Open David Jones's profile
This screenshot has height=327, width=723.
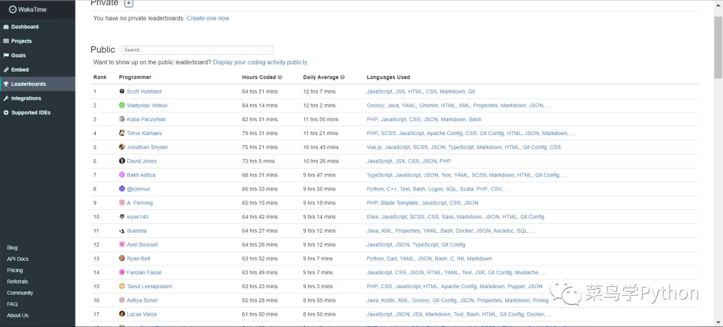point(141,161)
